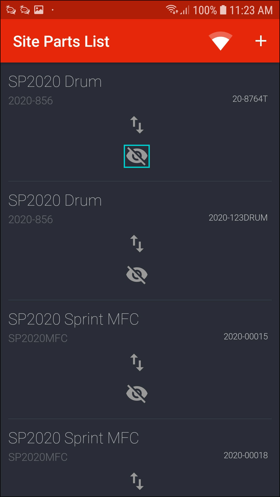The height and width of the screenshot is (497, 280).
Task: Tap serial number 2020-123DRUM
Action: point(238,218)
